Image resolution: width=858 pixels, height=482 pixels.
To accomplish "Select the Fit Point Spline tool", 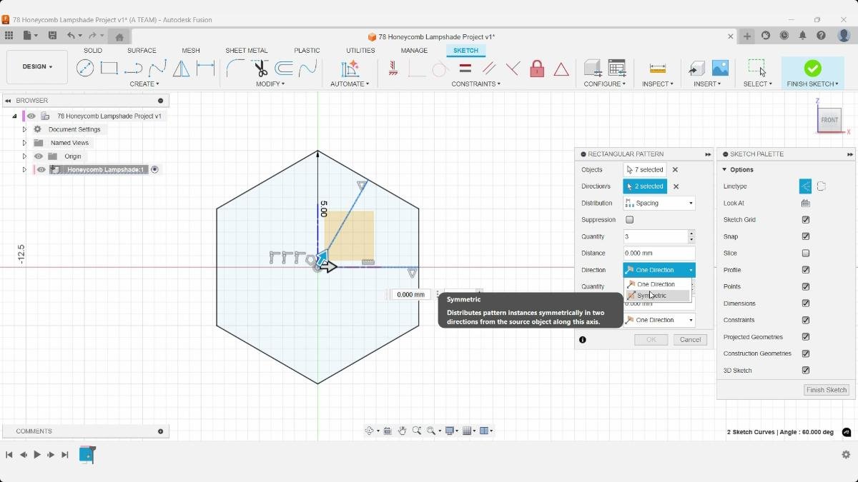I will click(157, 68).
